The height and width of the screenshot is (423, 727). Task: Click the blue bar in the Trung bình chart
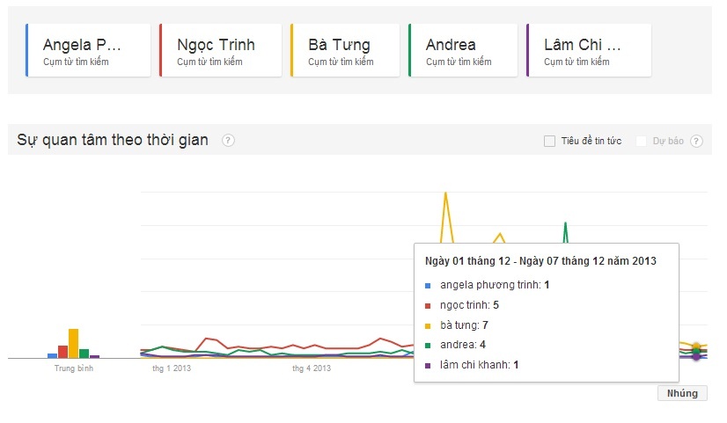[x=52, y=355]
